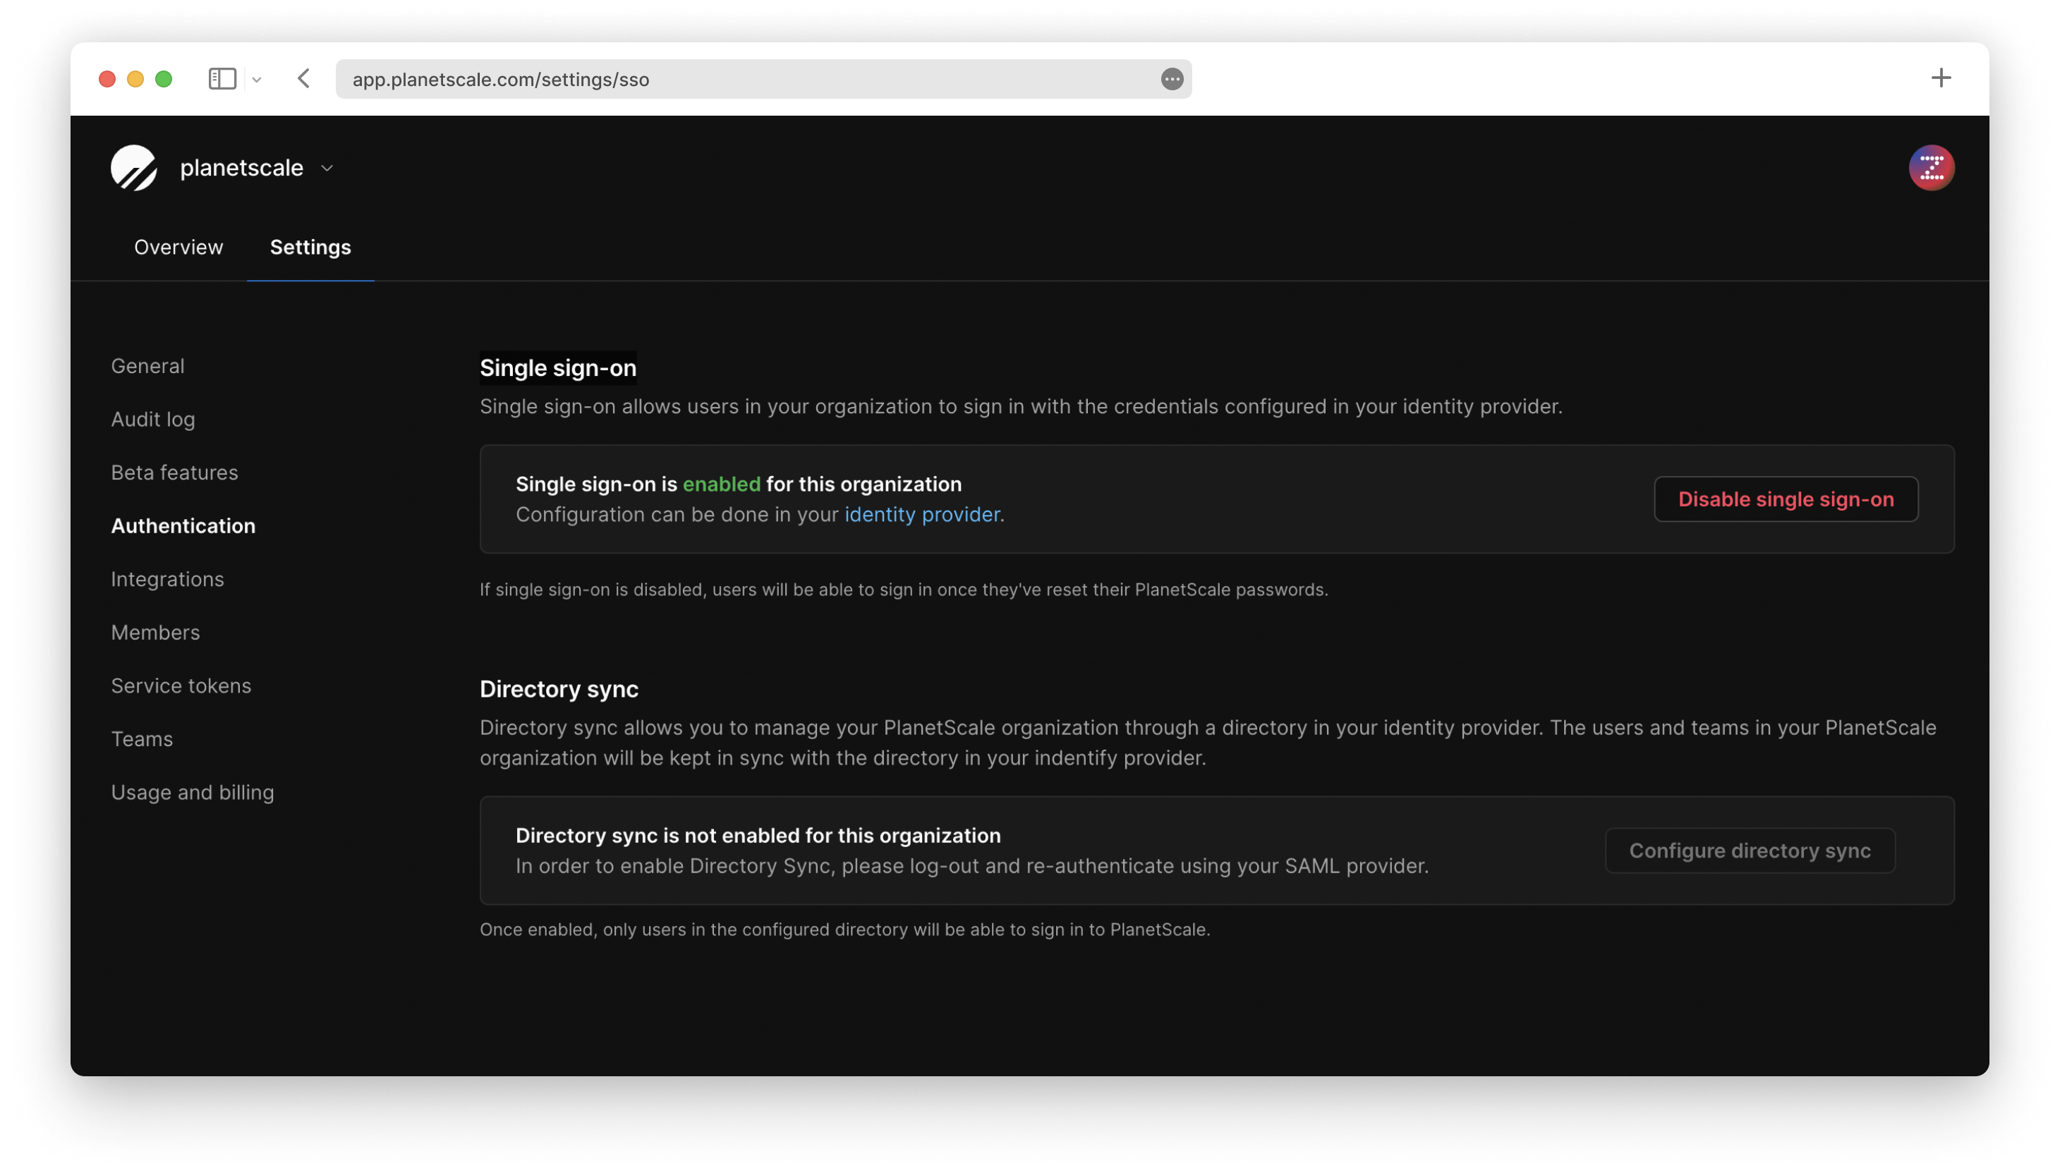Open the Teams section

pyautogui.click(x=141, y=738)
